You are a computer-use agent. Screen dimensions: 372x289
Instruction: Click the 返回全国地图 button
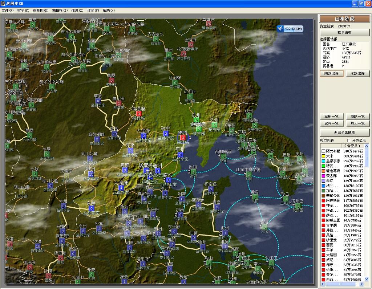(x=344, y=132)
